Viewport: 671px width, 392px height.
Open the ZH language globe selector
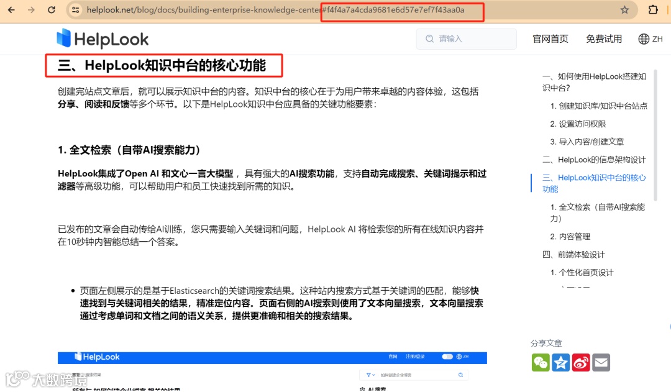coord(650,39)
